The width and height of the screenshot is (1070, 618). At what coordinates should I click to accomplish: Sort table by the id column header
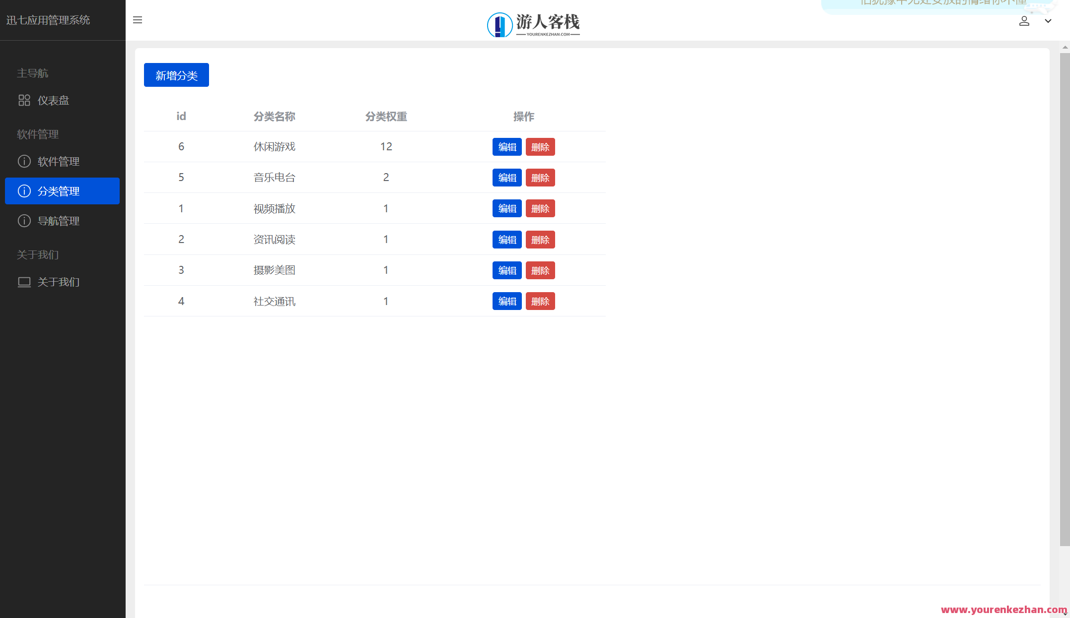[181, 116]
